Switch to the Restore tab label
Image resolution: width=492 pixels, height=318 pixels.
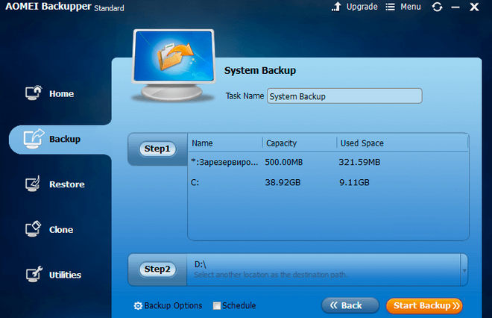66,184
